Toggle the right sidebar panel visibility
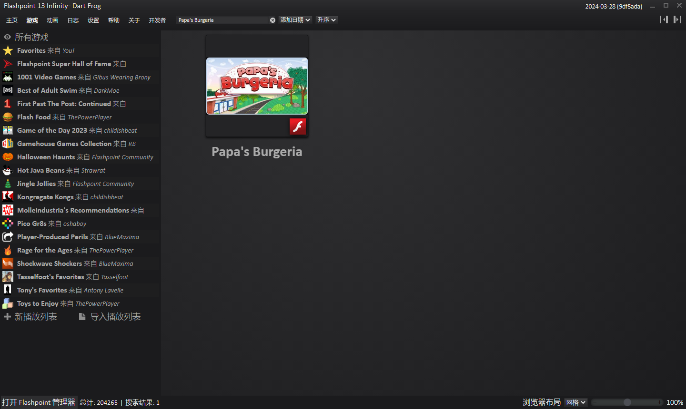Image resolution: width=686 pixels, height=409 pixels. 677,19
